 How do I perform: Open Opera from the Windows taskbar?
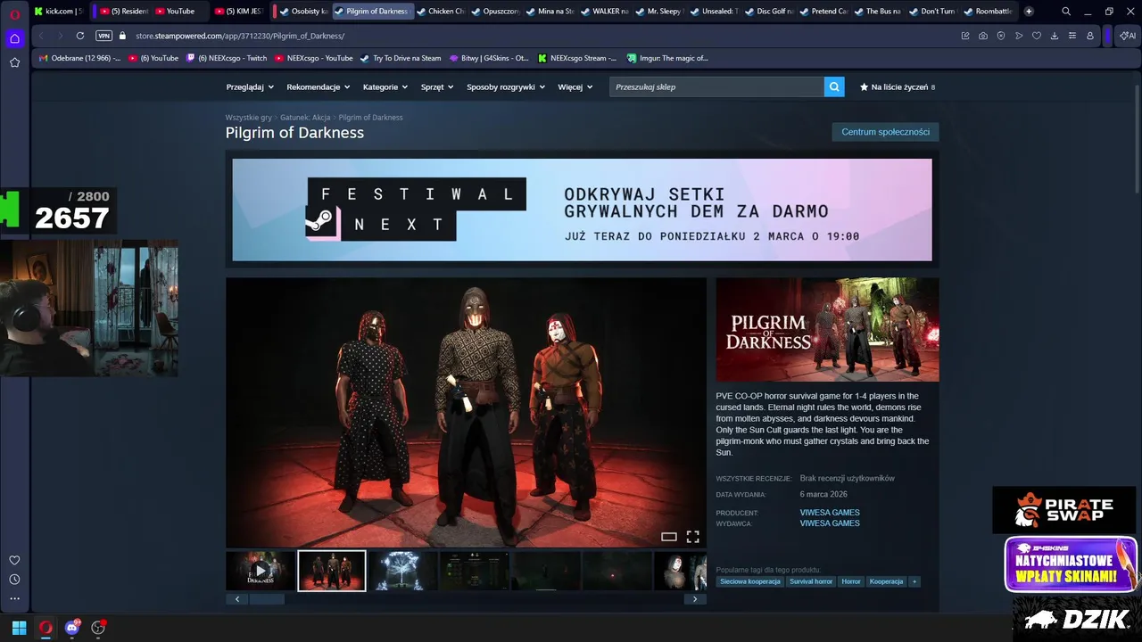46,628
